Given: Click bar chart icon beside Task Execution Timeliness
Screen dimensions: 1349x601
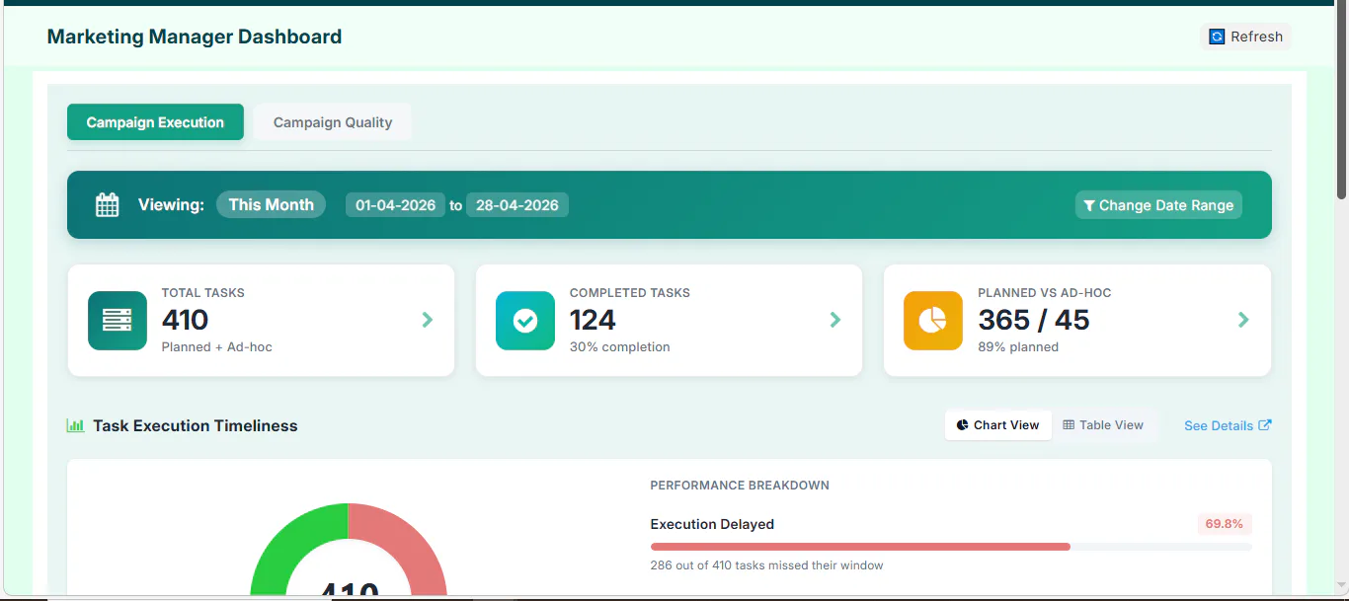Looking at the screenshot, I should pos(75,425).
